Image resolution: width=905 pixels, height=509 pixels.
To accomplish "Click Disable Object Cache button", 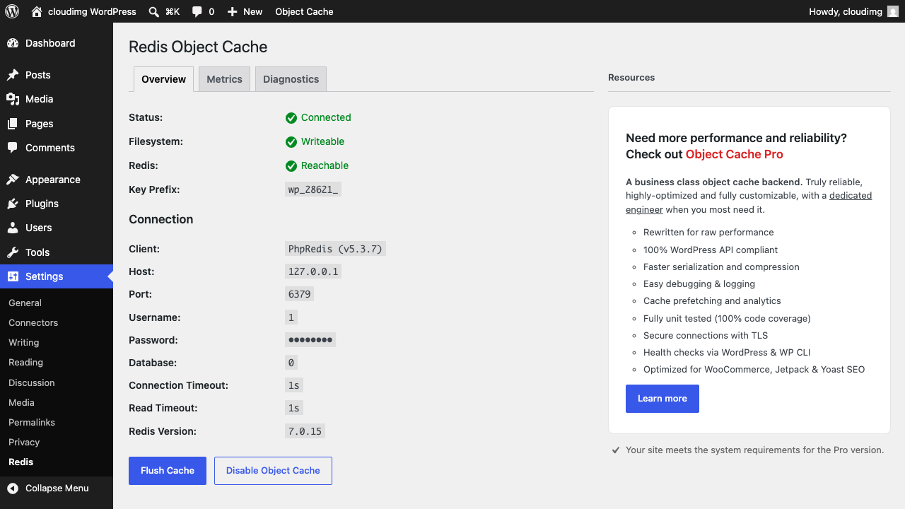I will point(273,471).
